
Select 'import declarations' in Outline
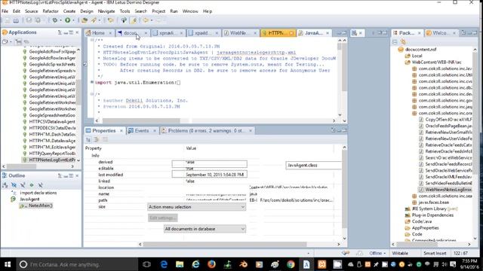point(38,193)
